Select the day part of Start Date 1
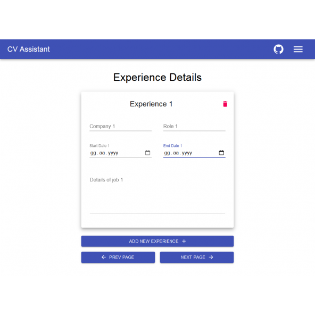 click(x=93, y=153)
